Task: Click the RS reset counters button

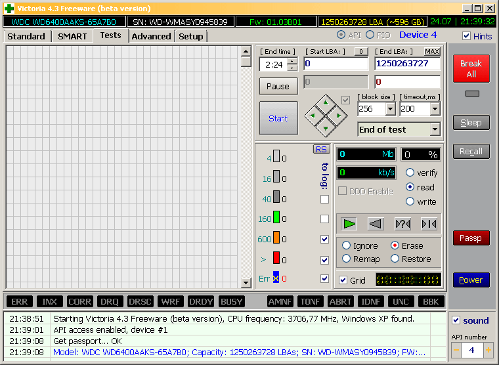Action: [321, 149]
